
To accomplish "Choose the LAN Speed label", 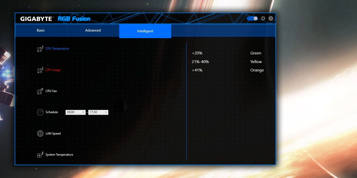I will (53, 133).
